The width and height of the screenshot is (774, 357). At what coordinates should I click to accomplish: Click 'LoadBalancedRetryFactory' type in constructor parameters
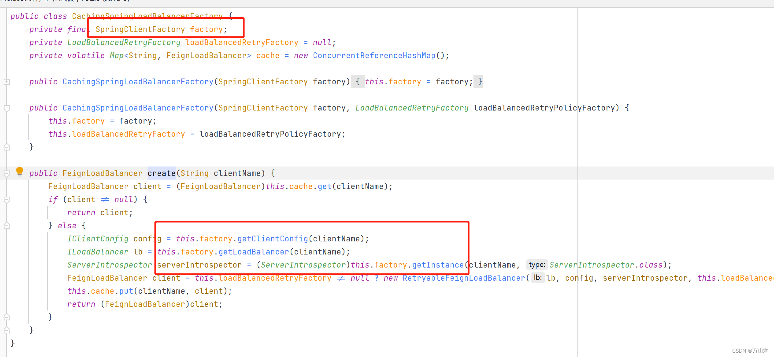(x=412, y=108)
